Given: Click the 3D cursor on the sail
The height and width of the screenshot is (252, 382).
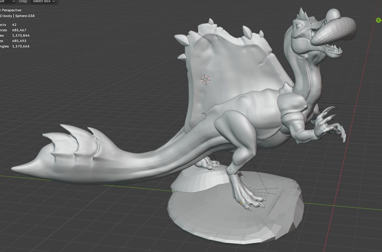Looking at the screenshot, I should click(x=205, y=79).
